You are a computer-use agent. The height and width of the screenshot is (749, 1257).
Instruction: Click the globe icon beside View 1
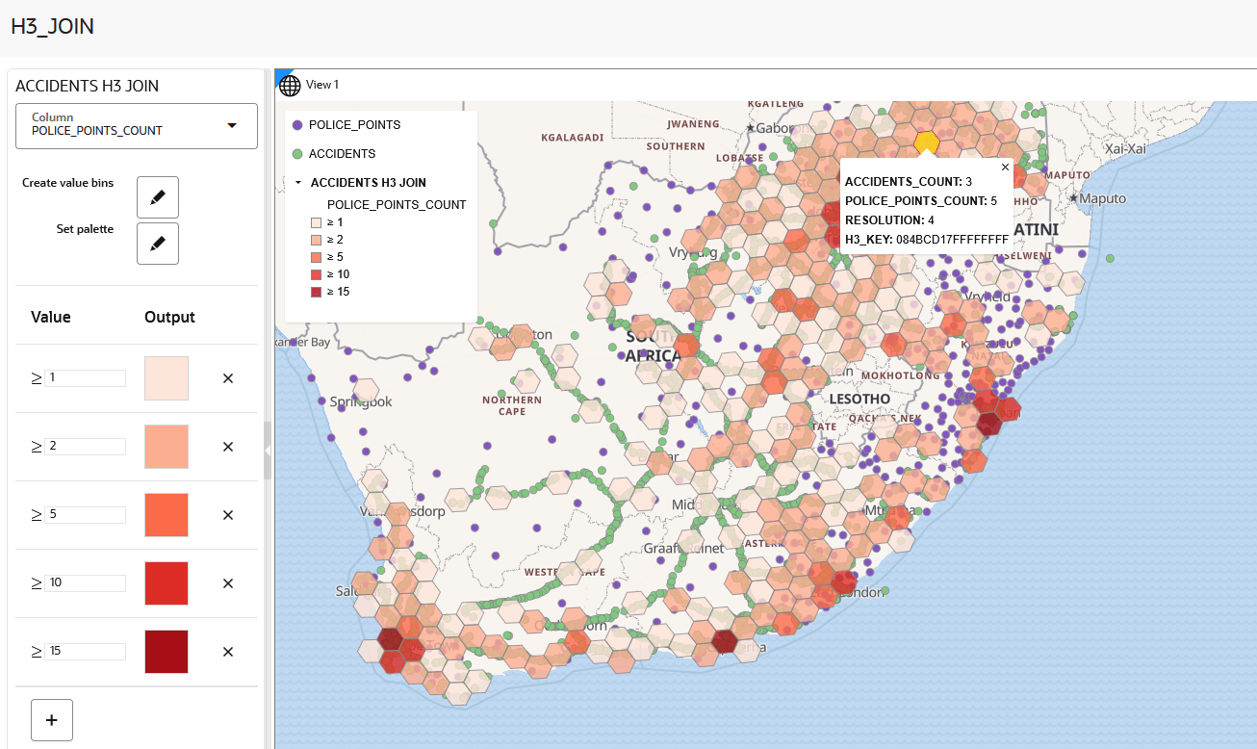[290, 86]
